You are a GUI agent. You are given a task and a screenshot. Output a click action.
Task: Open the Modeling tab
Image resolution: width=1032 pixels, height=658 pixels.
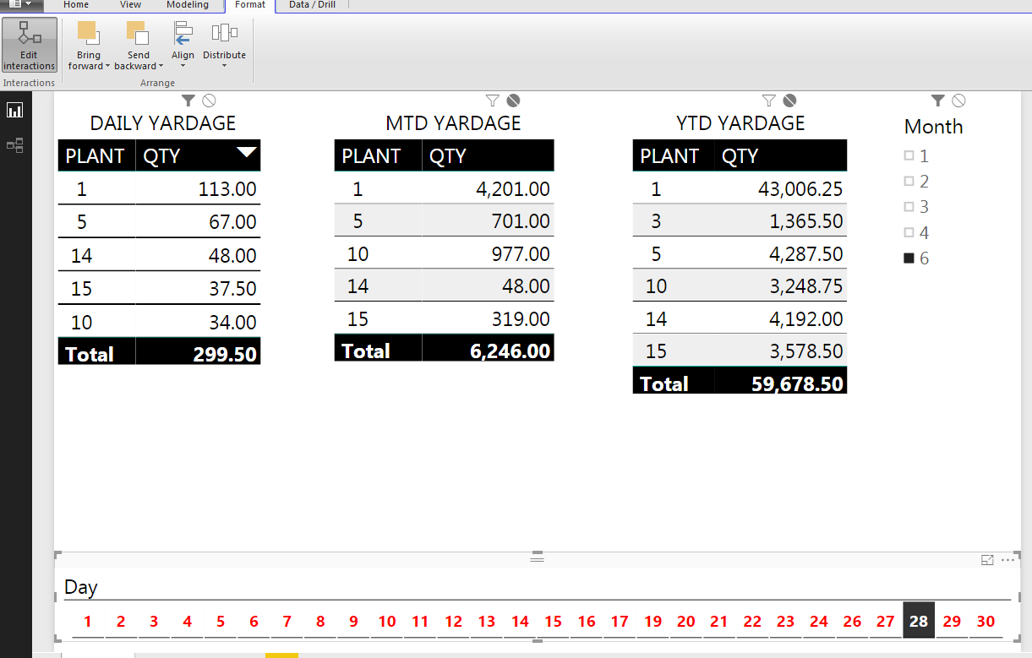point(187,4)
